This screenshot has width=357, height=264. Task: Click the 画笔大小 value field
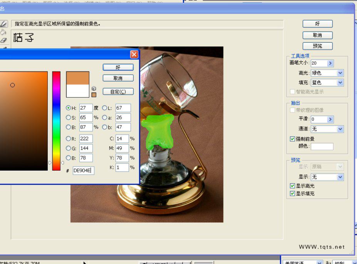[x=319, y=63]
